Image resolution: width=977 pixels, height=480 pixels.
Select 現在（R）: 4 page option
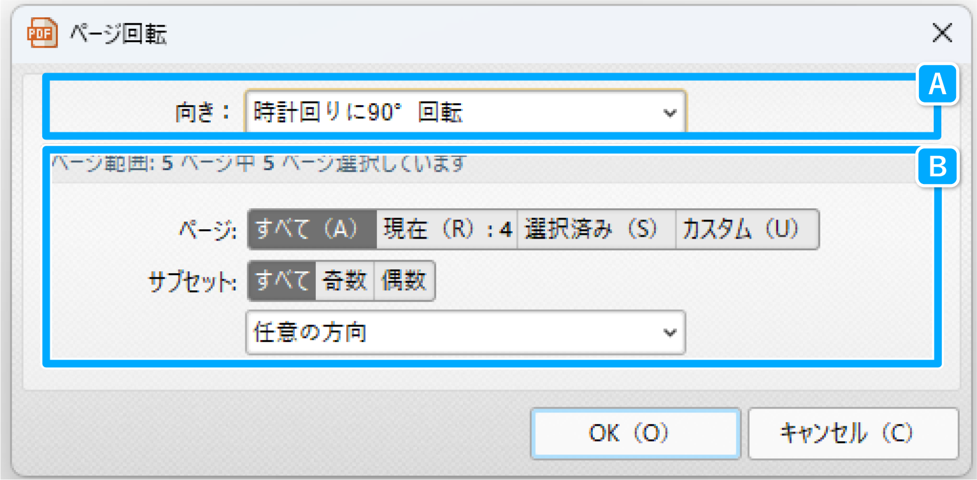point(447,229)
